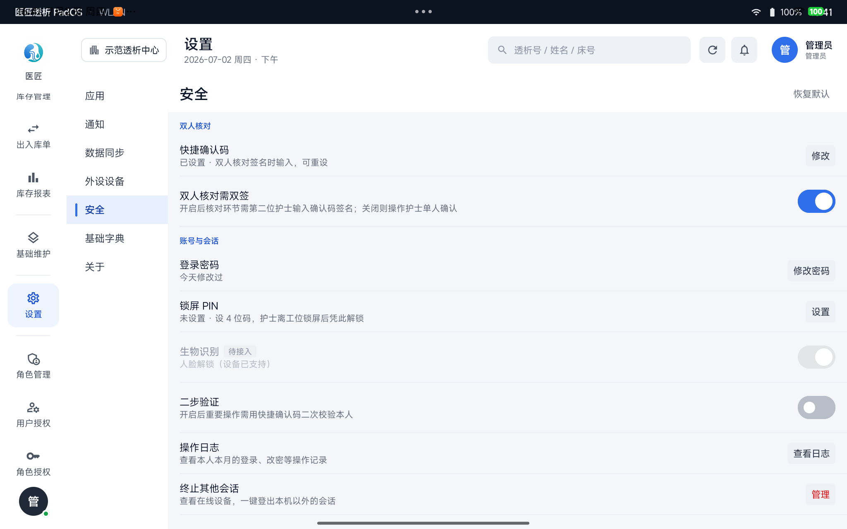Image resolution: width=847 pixels, height=529 pixels.
Task: Click the Wi-Fi status icon
Action: tap(756, 12)
